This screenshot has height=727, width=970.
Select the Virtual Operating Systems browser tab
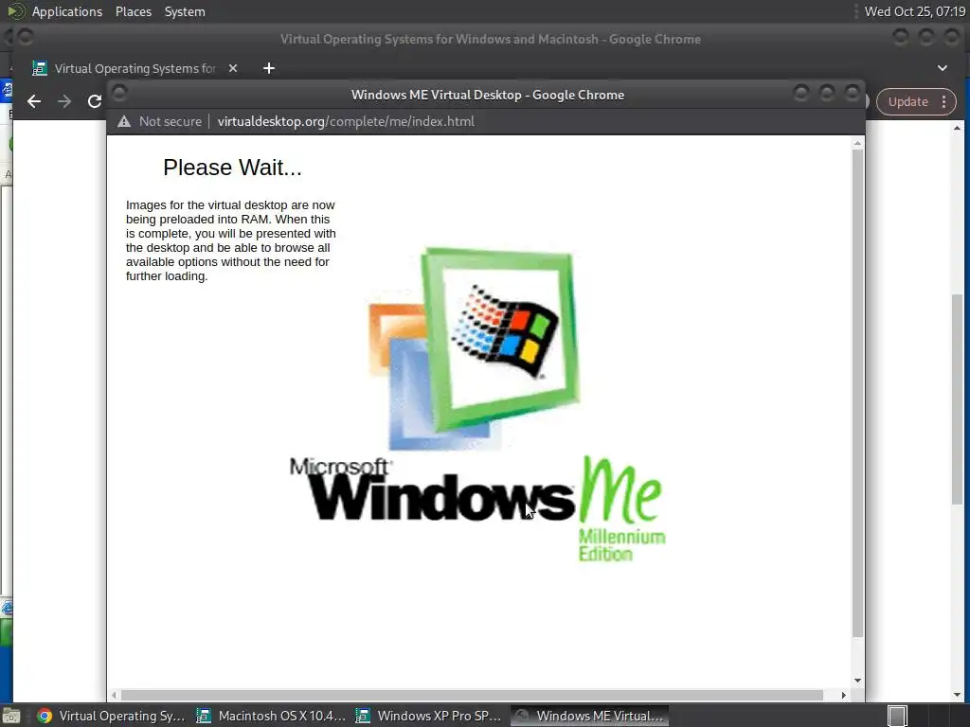pos(135,68)
